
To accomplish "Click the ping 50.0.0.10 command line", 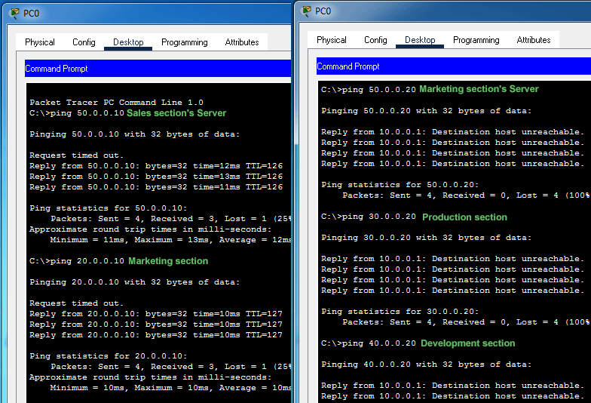I will [x=77, y=113].
